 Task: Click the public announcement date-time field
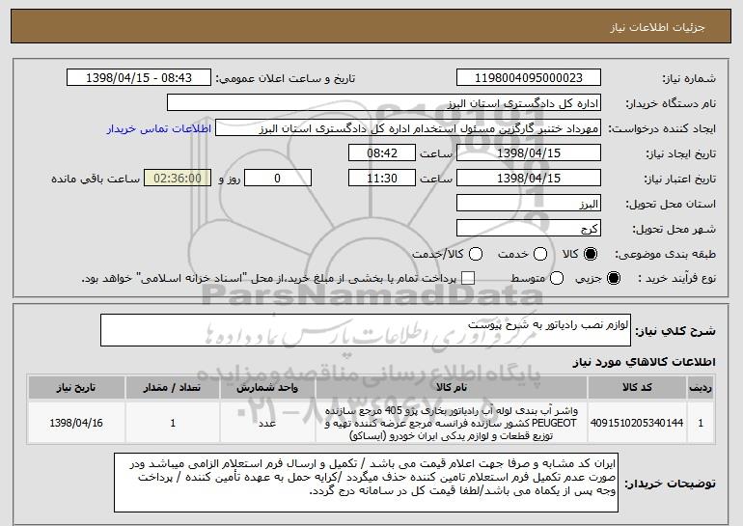139,78
